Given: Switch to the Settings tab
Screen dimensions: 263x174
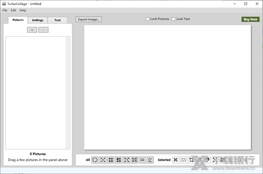Looking at the screenshot, I should pyautogui.click(x=38, y=20).
